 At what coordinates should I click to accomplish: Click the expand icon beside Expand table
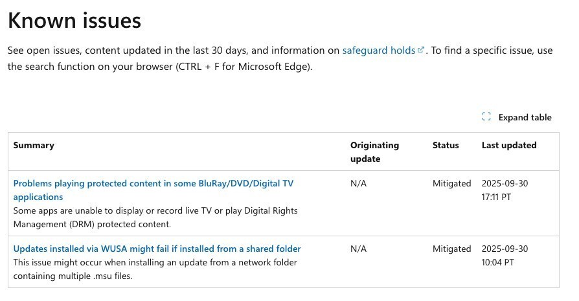pos(486,117)
